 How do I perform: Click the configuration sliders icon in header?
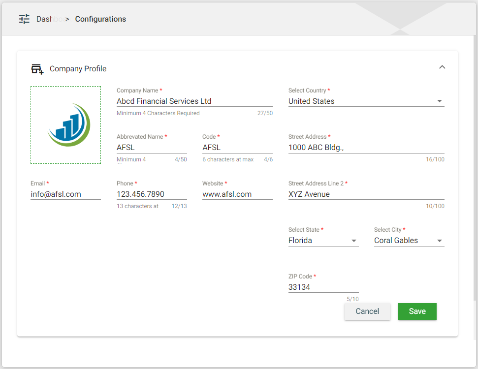click(24, 19)
